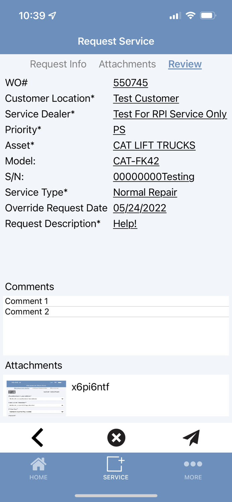Image resolution: width=232 pixels, height=502 pixels.
Task: Open the Normal Repair service type
Action: click(145, 192)
